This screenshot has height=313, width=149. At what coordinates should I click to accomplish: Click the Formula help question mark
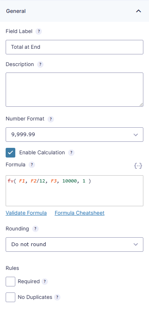point(32,165)
